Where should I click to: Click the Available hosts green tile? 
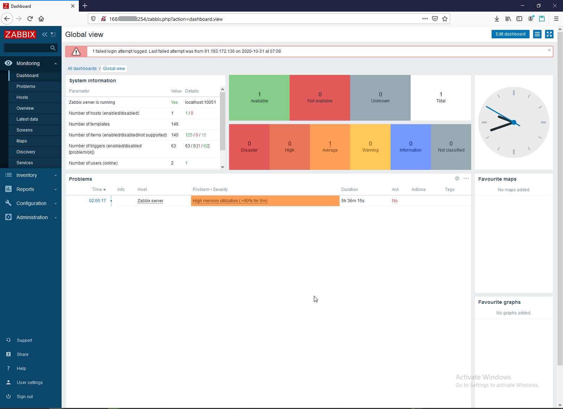click(x=259, y=98)
